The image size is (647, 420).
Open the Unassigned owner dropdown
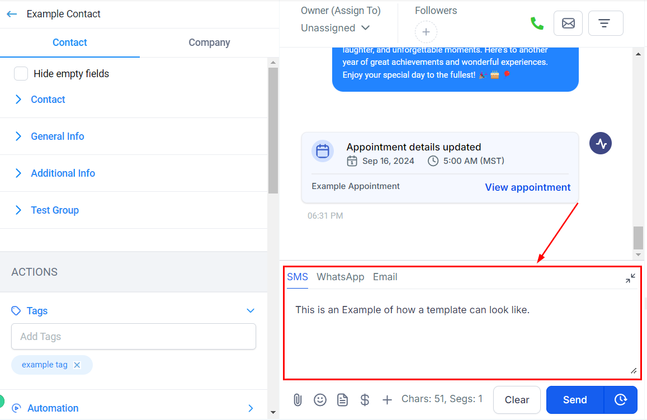pyautogui.click(x=335, y=28)
